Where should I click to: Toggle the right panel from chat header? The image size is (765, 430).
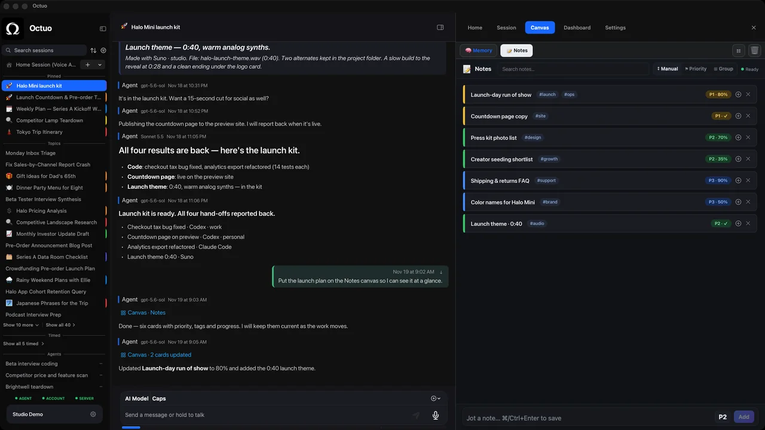[x=440, y=27]
